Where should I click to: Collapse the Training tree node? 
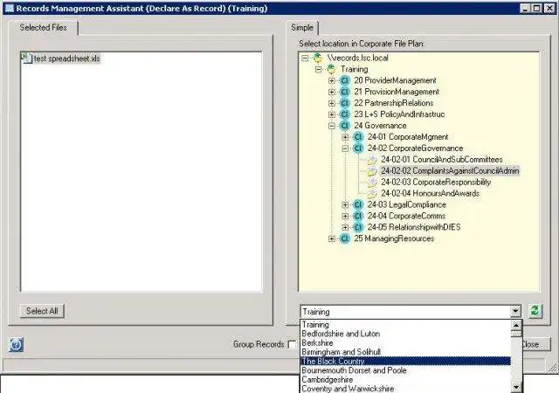pos(318,69)
